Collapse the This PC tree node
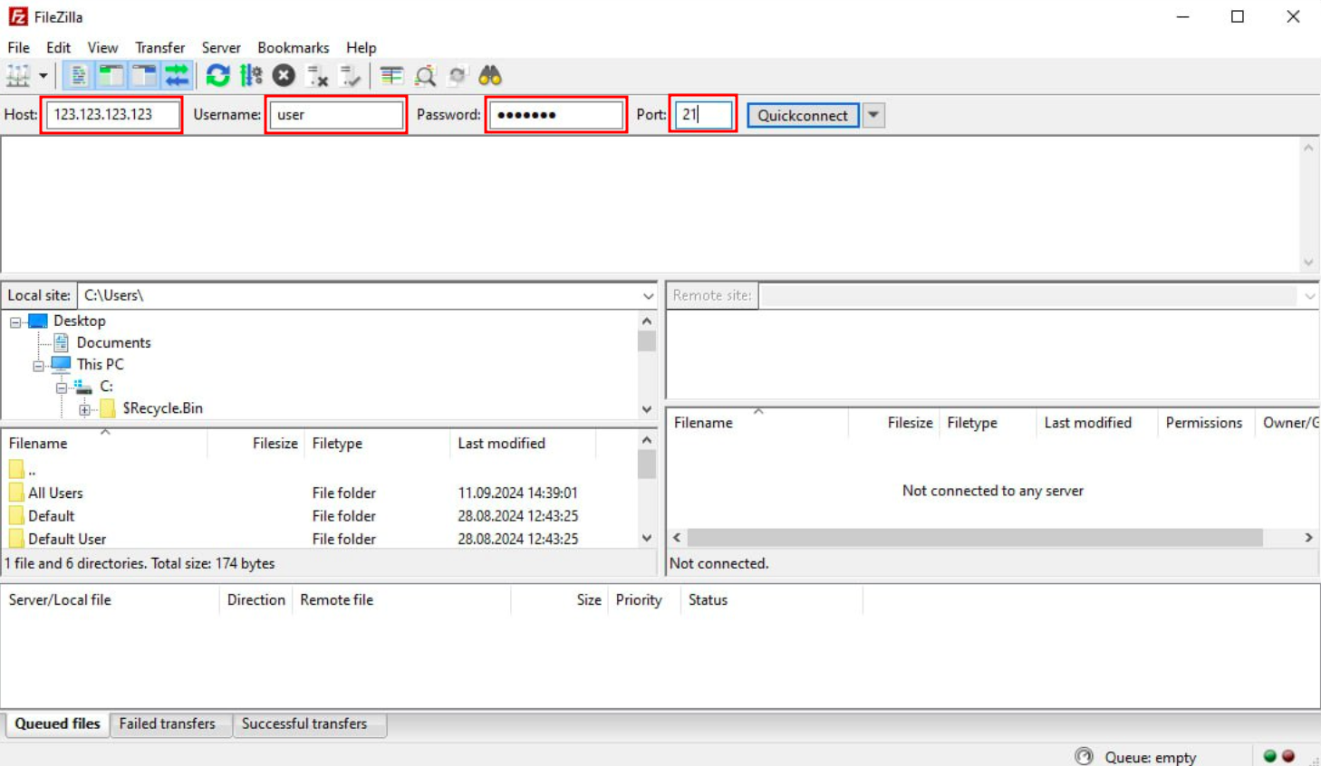This screenshot has width=1321, height=766. (x=39, y=365)
